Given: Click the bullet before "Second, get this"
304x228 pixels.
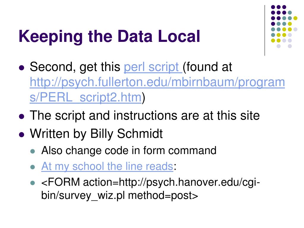Looking at the screenshot, I should (x=21, y=68).
